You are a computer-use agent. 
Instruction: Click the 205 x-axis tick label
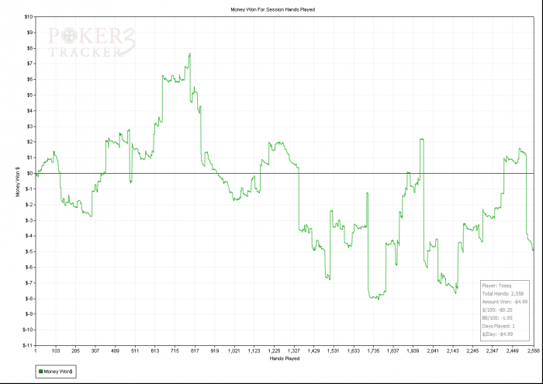[x=75, y=351]
